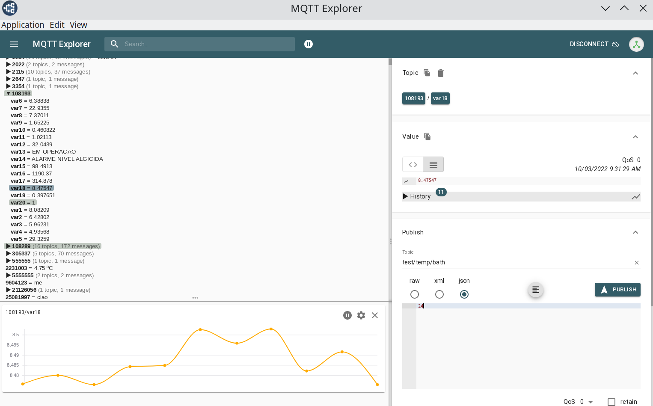Viewport: 653px width, 406px height.
Task: Expand the 2115 topic node
Action: [8, 72]
